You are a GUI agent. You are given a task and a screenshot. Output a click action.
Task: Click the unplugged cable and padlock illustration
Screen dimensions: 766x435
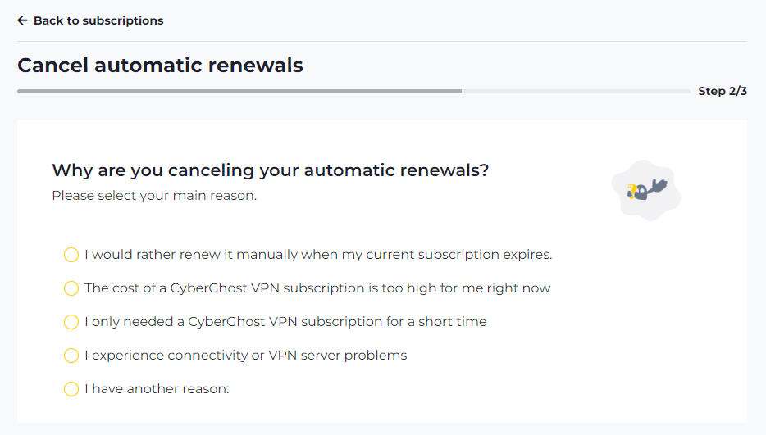click(x=645, y=190)
